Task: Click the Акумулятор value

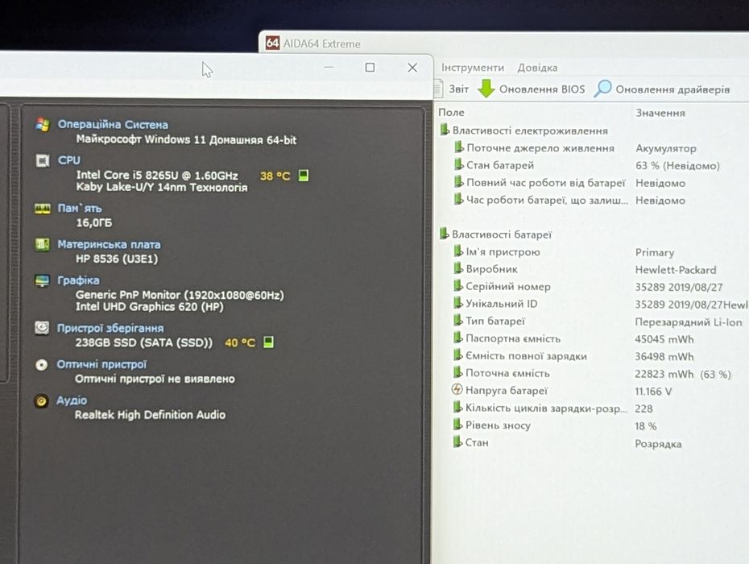Action: (x=665, y=148)
